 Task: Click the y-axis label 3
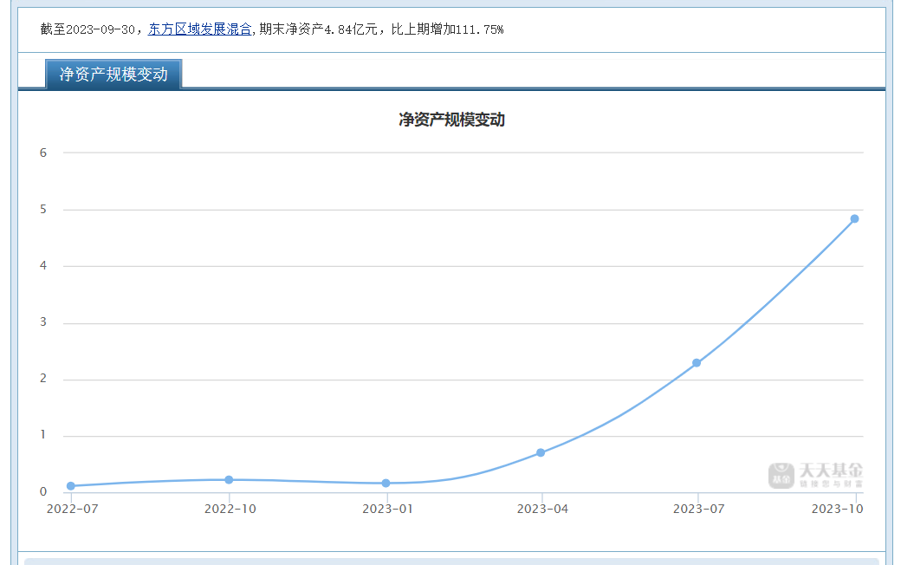[x=43, y=322]
